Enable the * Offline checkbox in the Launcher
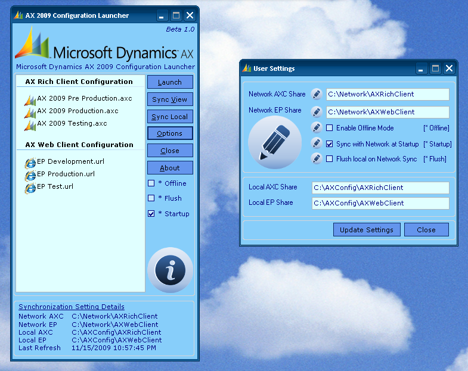The image size is (468, 371). pyautogui.click(x=151, y=183)
